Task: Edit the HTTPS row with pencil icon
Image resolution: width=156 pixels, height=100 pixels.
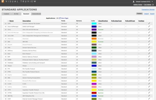Action: click(x=149, y=93)
